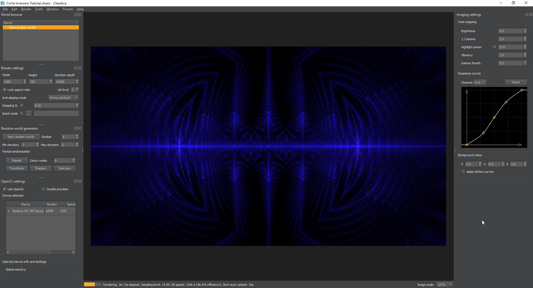Undock the Render settings panel
533x288 pixels.
75,68
